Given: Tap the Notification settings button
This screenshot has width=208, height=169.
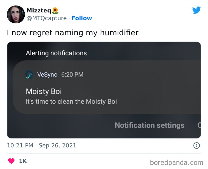Looking at the screenshot, I should click(x=149, y=125).
